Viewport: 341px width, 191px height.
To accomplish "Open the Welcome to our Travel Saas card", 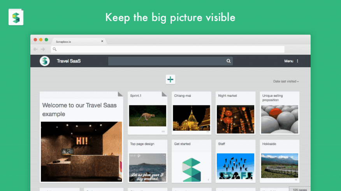I will 81,137.
